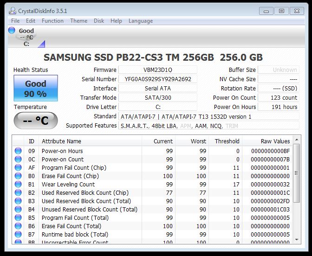Select the Wear Leveling Count row

(x=153, y=184)
